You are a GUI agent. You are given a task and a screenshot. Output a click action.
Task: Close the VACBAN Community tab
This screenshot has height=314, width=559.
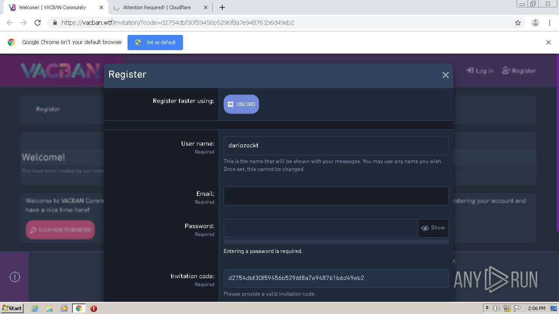[101, 7]
